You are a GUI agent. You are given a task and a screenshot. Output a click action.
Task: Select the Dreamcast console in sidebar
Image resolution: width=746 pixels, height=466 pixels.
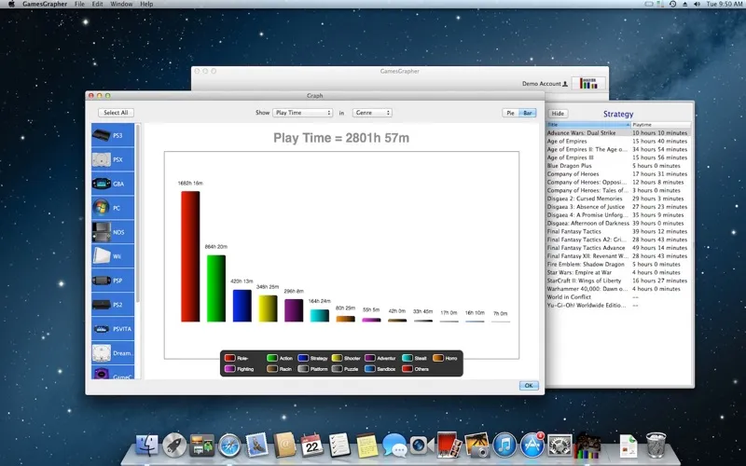coord(113,353)
